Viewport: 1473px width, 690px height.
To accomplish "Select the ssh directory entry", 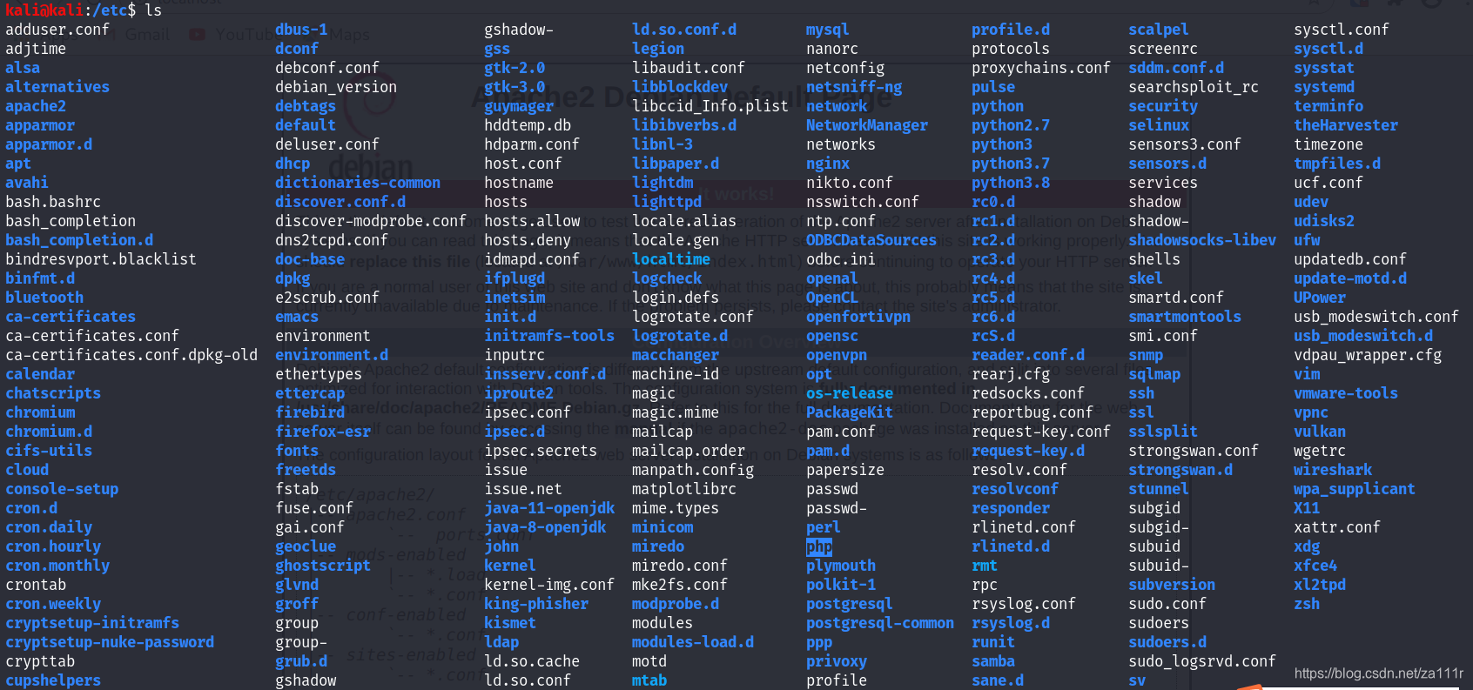I will click(1141, 393).
